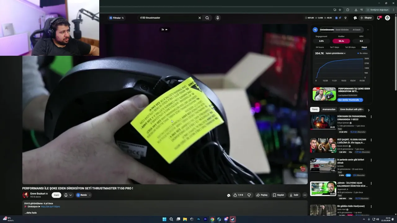Open options for Dünyanın En Paranormal video
This screenshot has height=223, width=397.
[x=371, y=117]
